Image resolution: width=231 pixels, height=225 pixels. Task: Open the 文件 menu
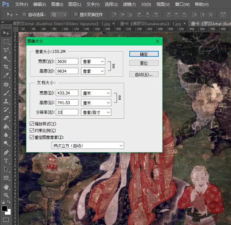(x=21, y=4)
